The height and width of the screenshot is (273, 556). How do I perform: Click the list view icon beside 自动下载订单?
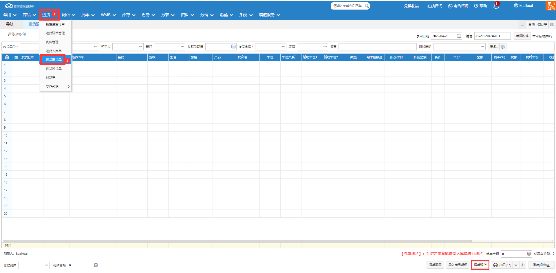tap(522, 24)
